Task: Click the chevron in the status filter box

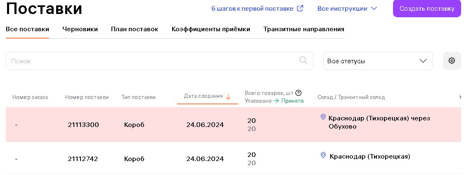Action: 423,61
